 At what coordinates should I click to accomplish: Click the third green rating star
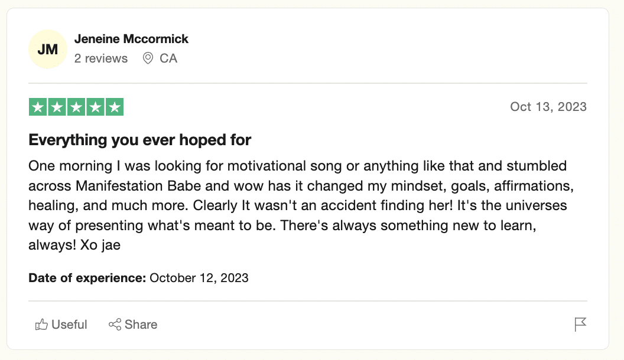coord(76,107)
